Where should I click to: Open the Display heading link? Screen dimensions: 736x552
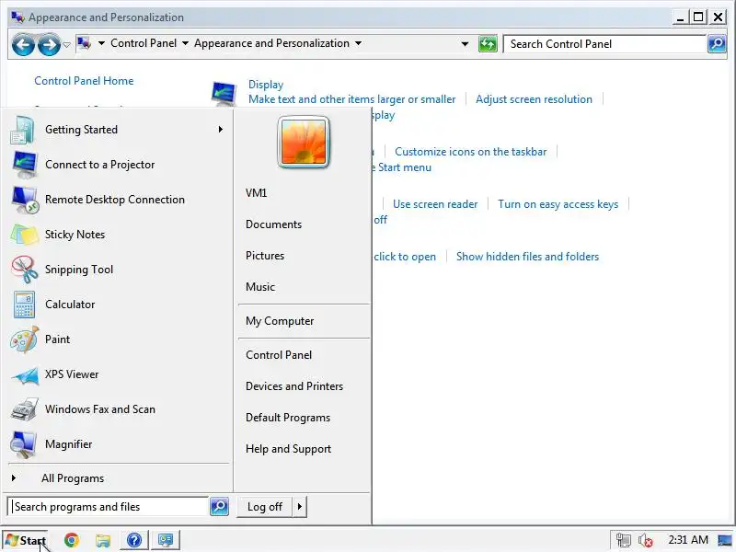266,85
